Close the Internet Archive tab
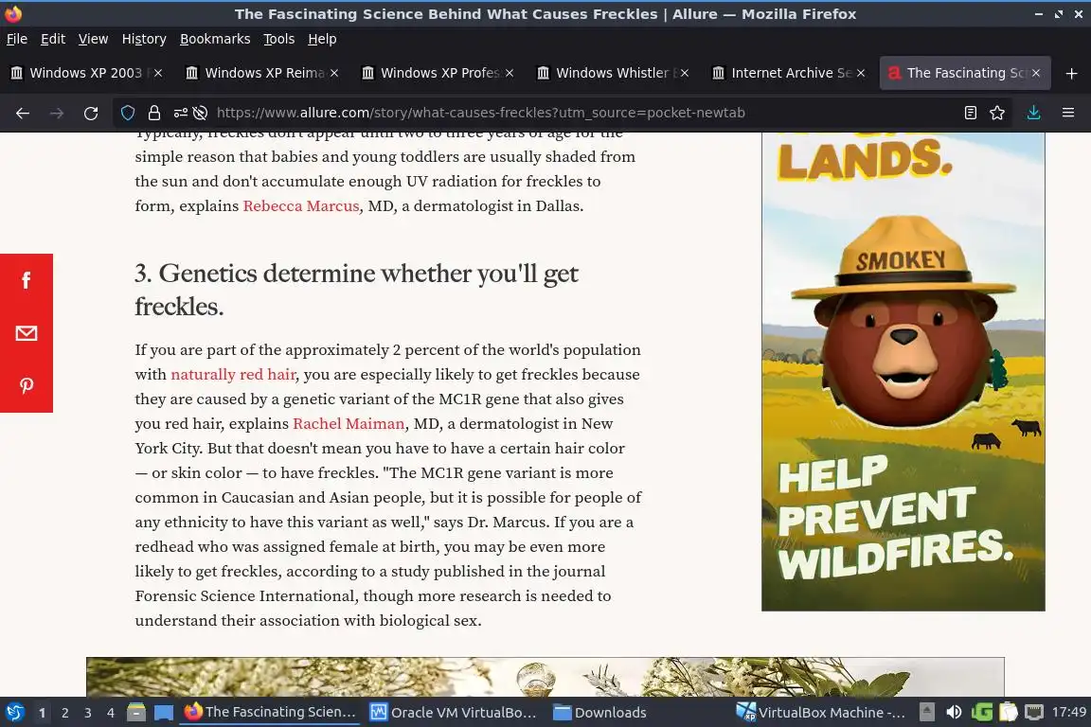Image resolution: width=1091 pixels, height=727 pixels. pos(861,73)
